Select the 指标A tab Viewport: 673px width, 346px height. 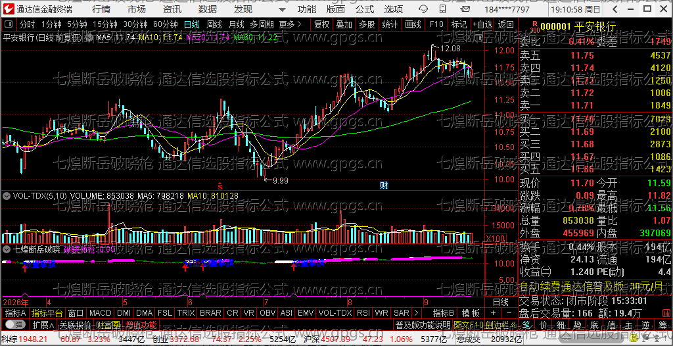16,313
